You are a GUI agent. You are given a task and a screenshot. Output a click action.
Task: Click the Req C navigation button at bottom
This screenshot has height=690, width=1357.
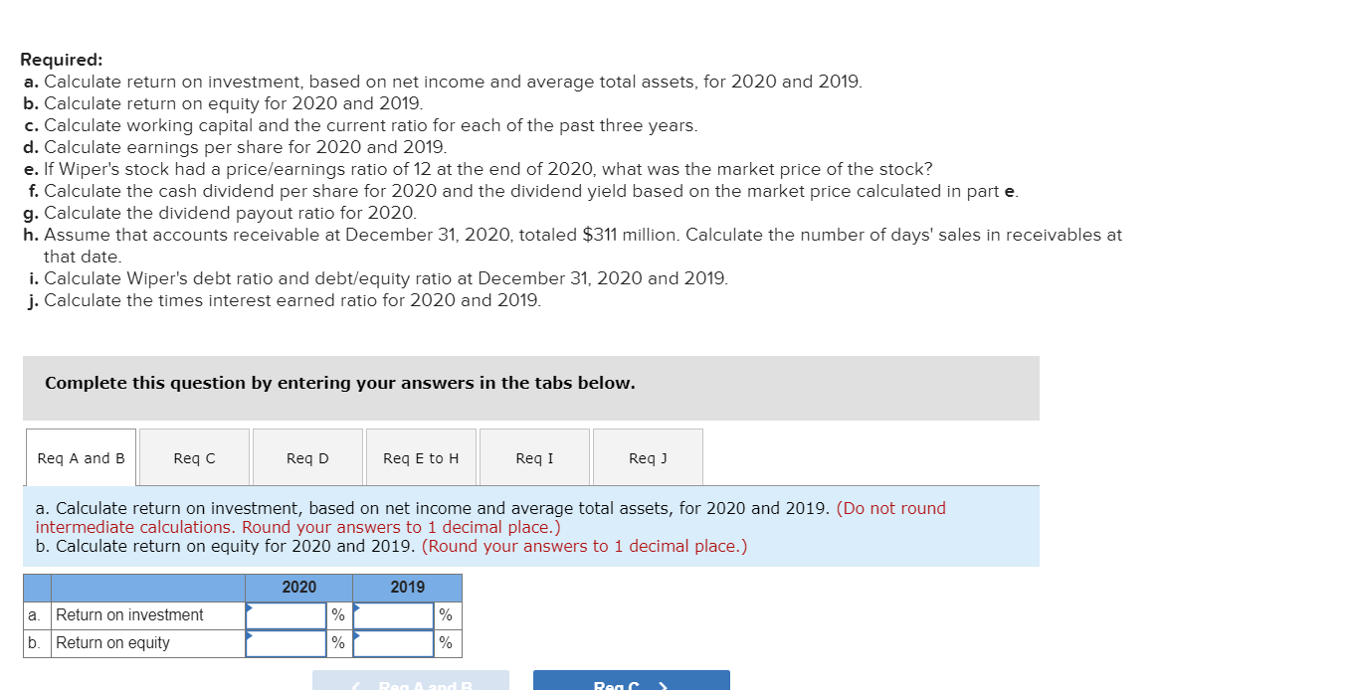tap(631, 684)
